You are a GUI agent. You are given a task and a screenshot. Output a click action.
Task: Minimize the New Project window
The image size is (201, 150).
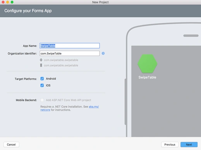pos(8,2)
